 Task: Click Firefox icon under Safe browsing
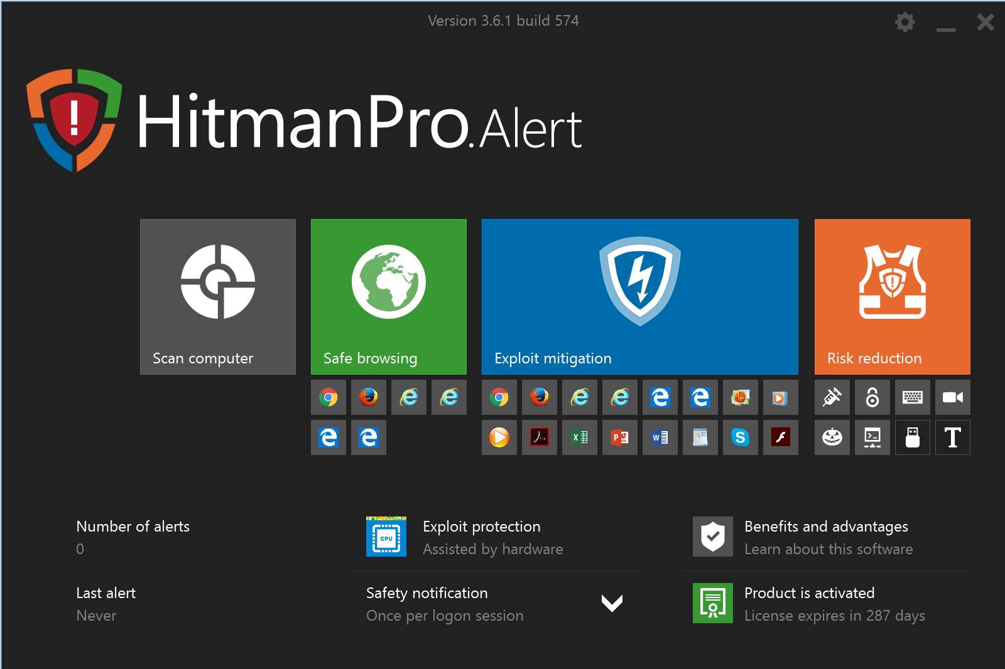(369, 397)
